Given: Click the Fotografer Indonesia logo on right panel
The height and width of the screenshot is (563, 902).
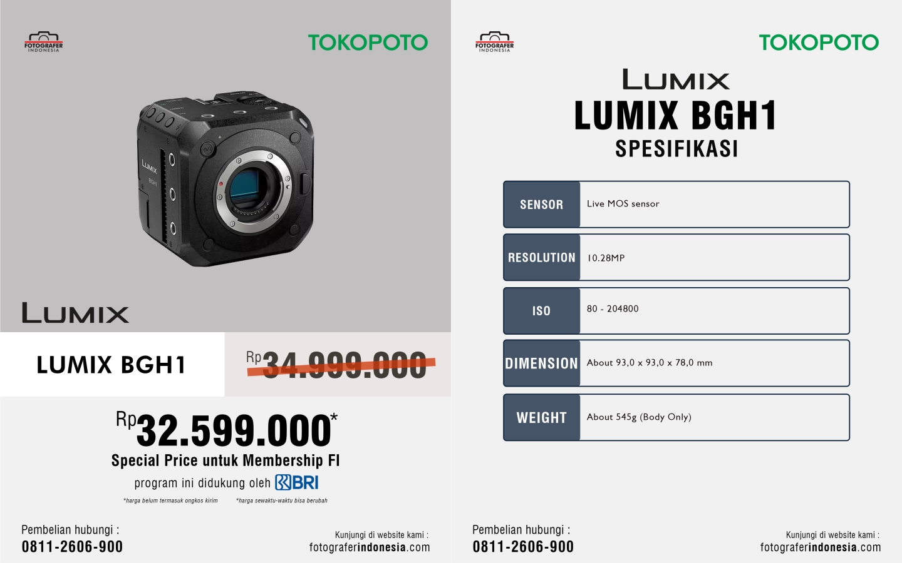Looking at the screenshot, I should (495, 42).
